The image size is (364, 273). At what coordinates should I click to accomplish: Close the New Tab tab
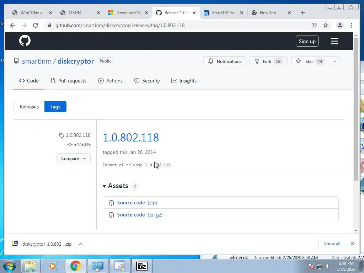coord(289,13)
